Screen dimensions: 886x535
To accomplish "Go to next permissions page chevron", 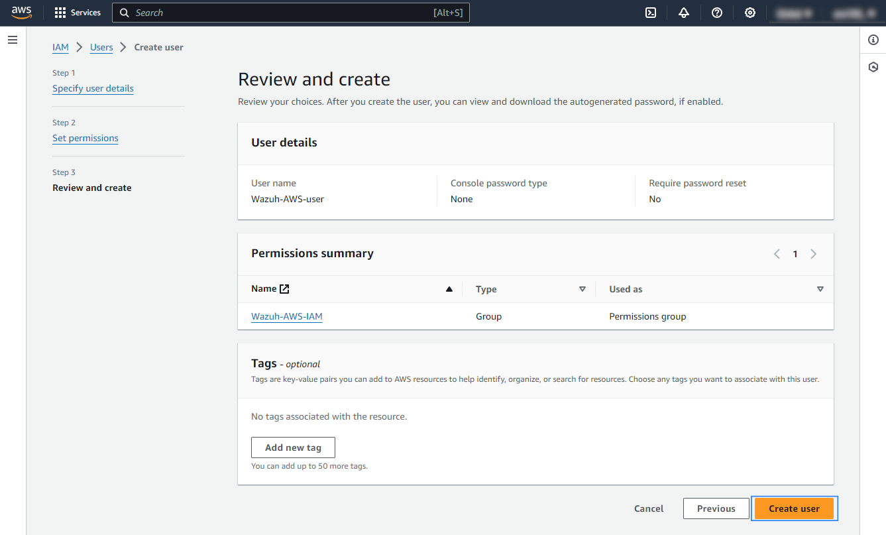I will [x=814, y=254].
